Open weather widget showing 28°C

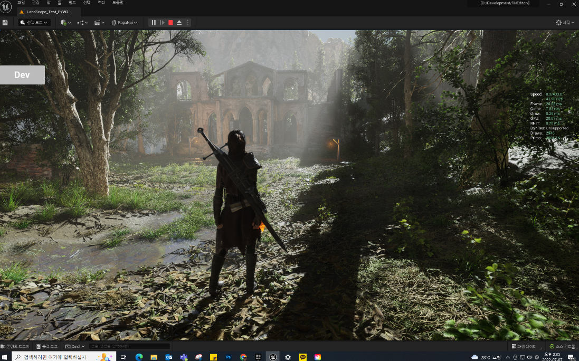(x=486, y=357)
